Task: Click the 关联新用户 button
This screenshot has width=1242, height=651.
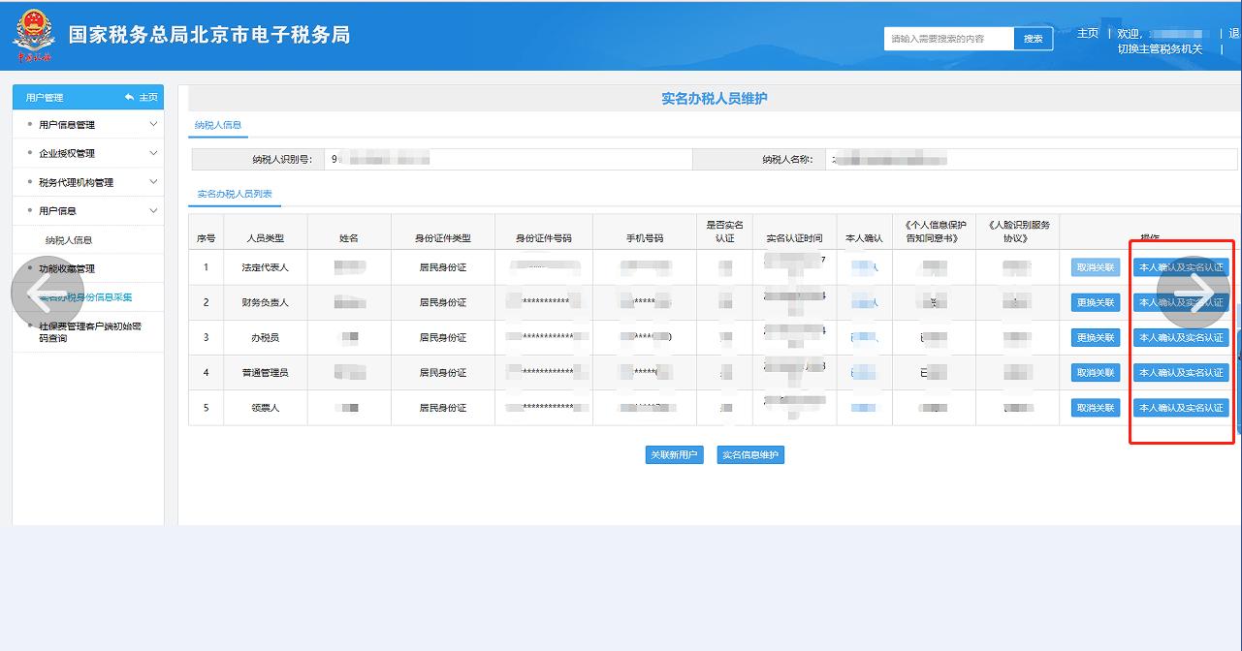Action: (x=674, y=453)
